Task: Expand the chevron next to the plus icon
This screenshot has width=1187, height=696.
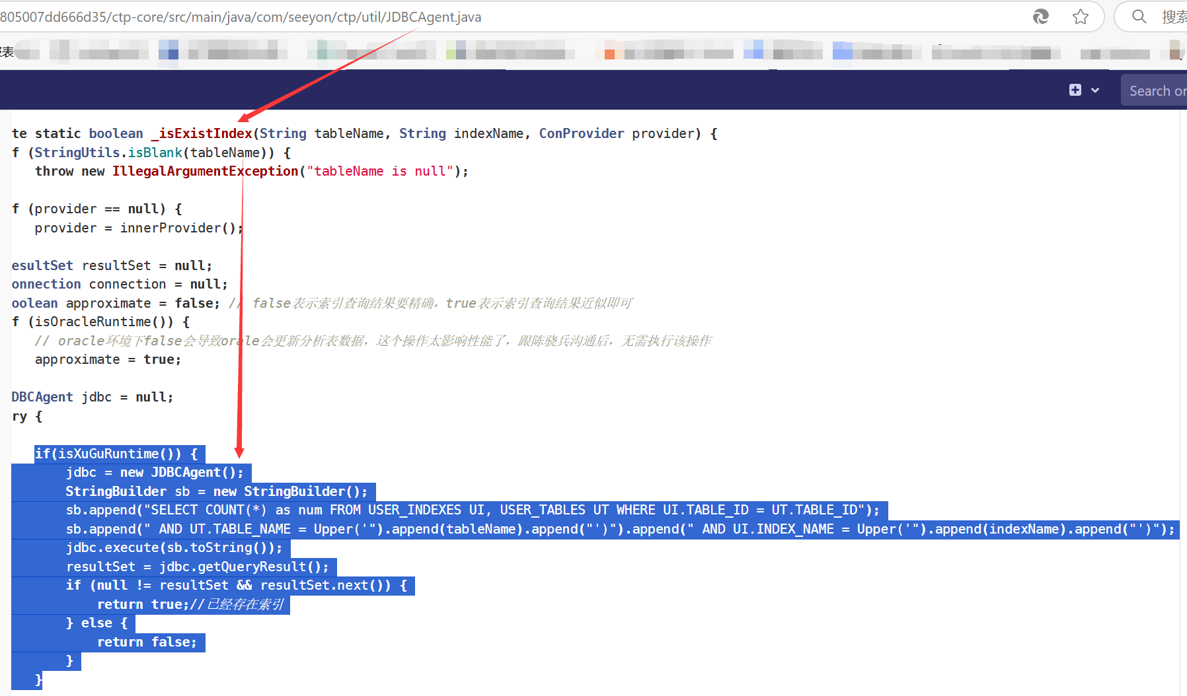Action: (x=1095, y=90)
